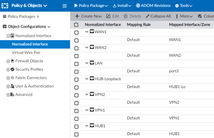Toggle the select-all checkbox in header
Screen dimensions: 214x138
point(77,25)
